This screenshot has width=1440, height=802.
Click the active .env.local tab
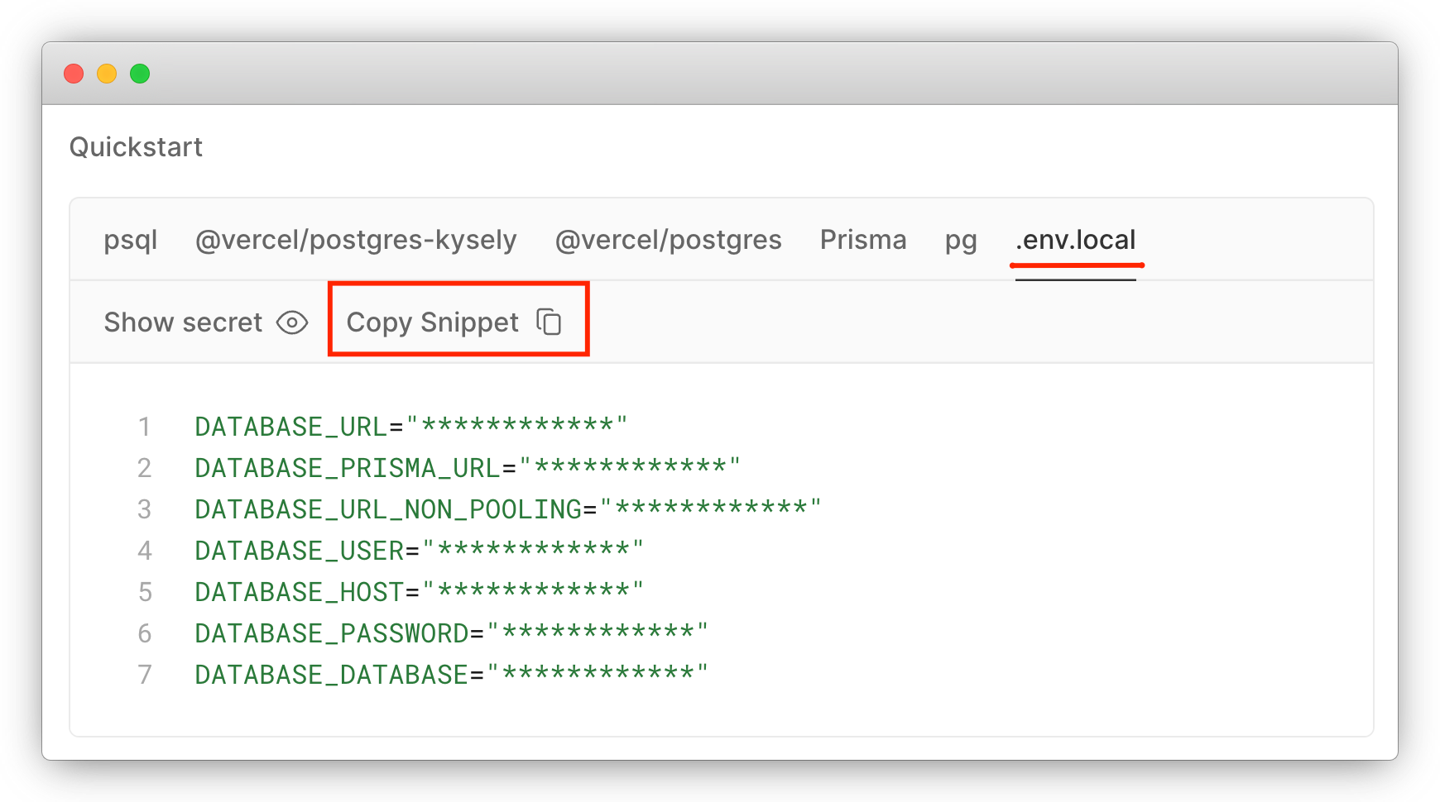point(1076,240)
